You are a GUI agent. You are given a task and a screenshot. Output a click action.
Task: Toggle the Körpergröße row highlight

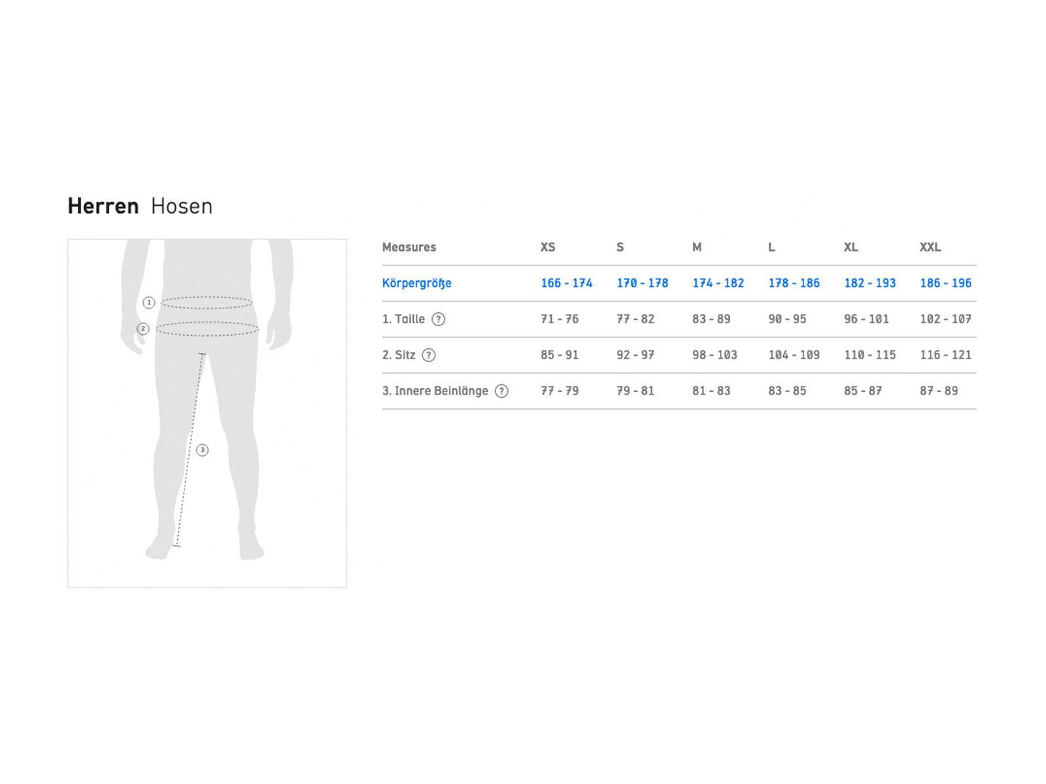[417, 283]
